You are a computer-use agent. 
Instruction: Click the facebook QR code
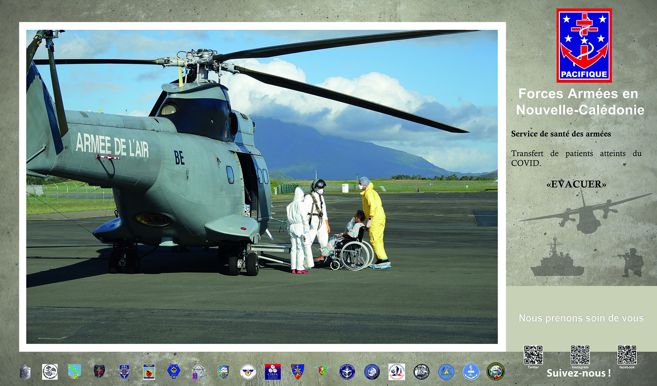(627, 355)
